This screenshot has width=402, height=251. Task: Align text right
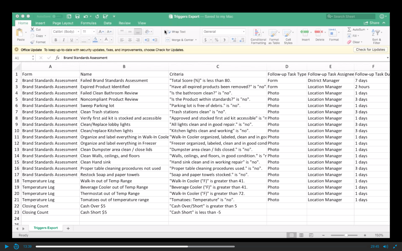[138, 40]
